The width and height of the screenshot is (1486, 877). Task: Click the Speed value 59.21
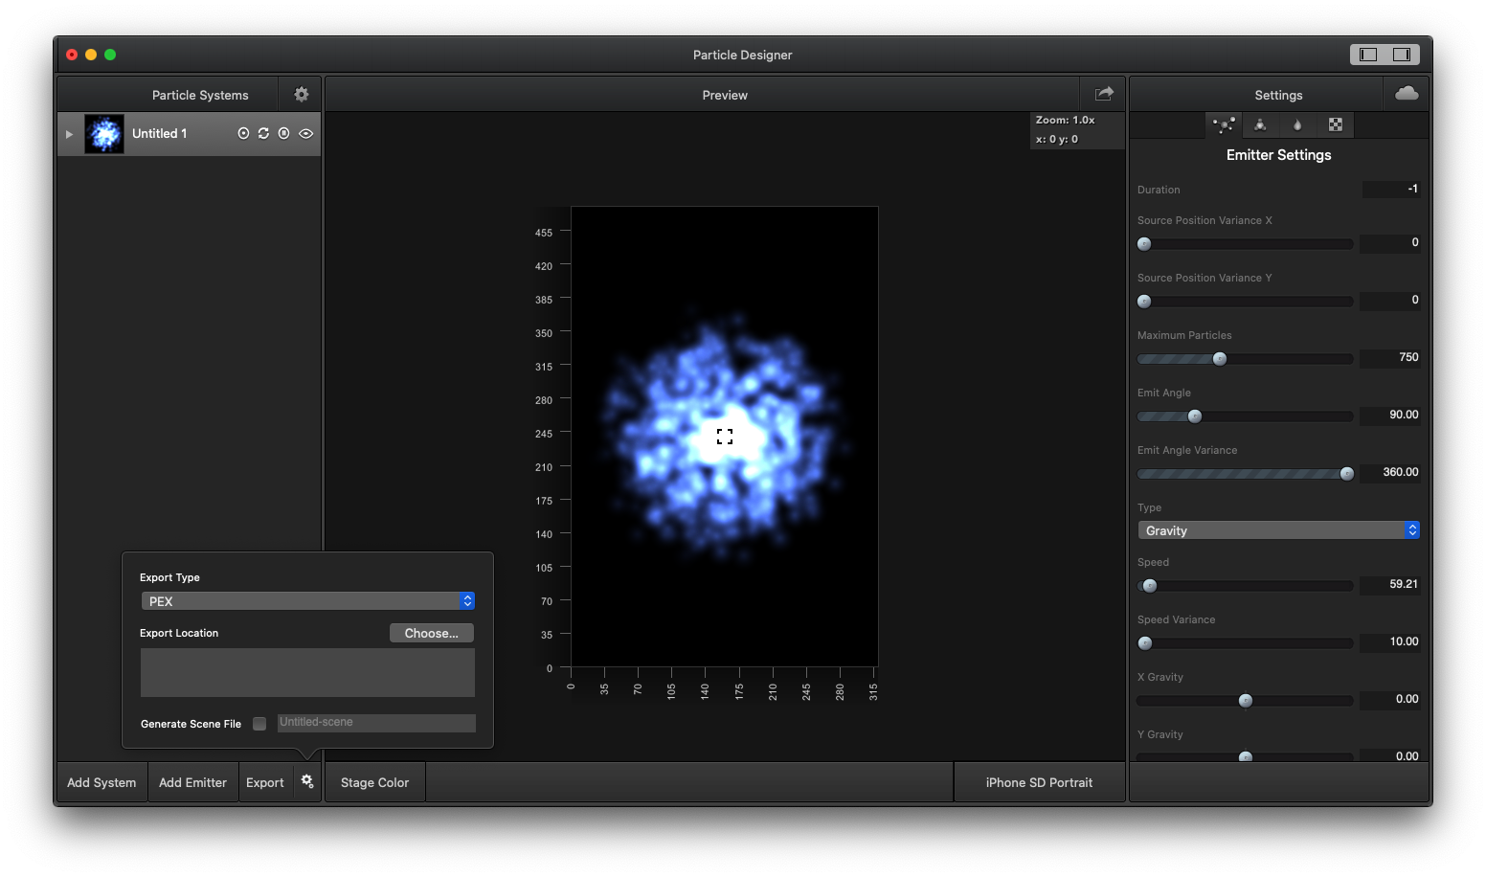click(1390, 584)
